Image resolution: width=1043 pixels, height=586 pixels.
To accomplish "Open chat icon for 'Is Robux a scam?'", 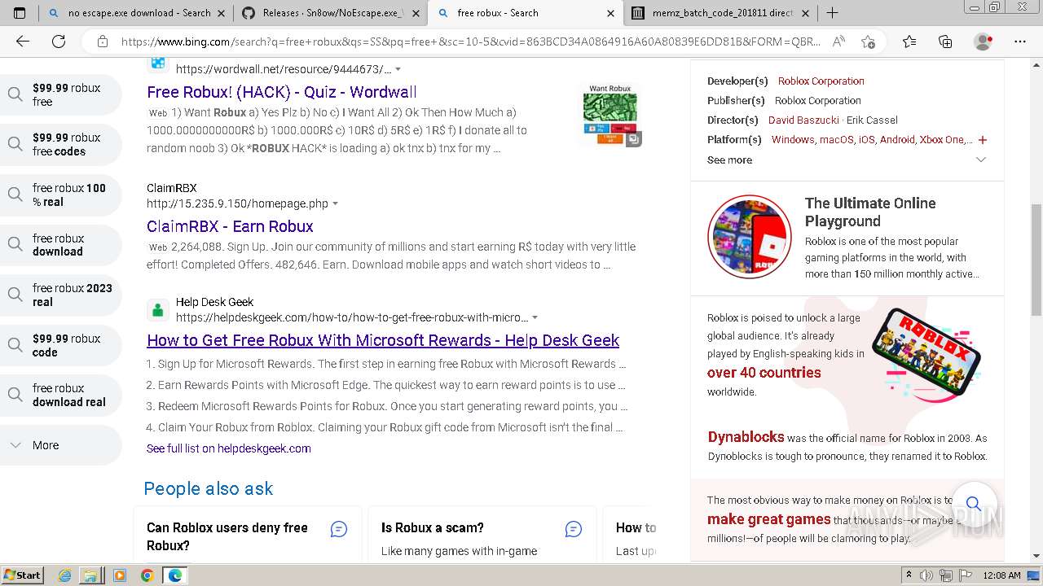I will tap(574, 529).
